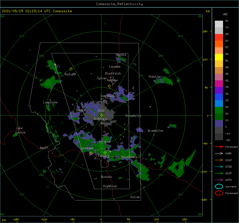This screenshot has width=239, height=223.
Task: Click the dBZ legend heading
Action: (225, 14)
